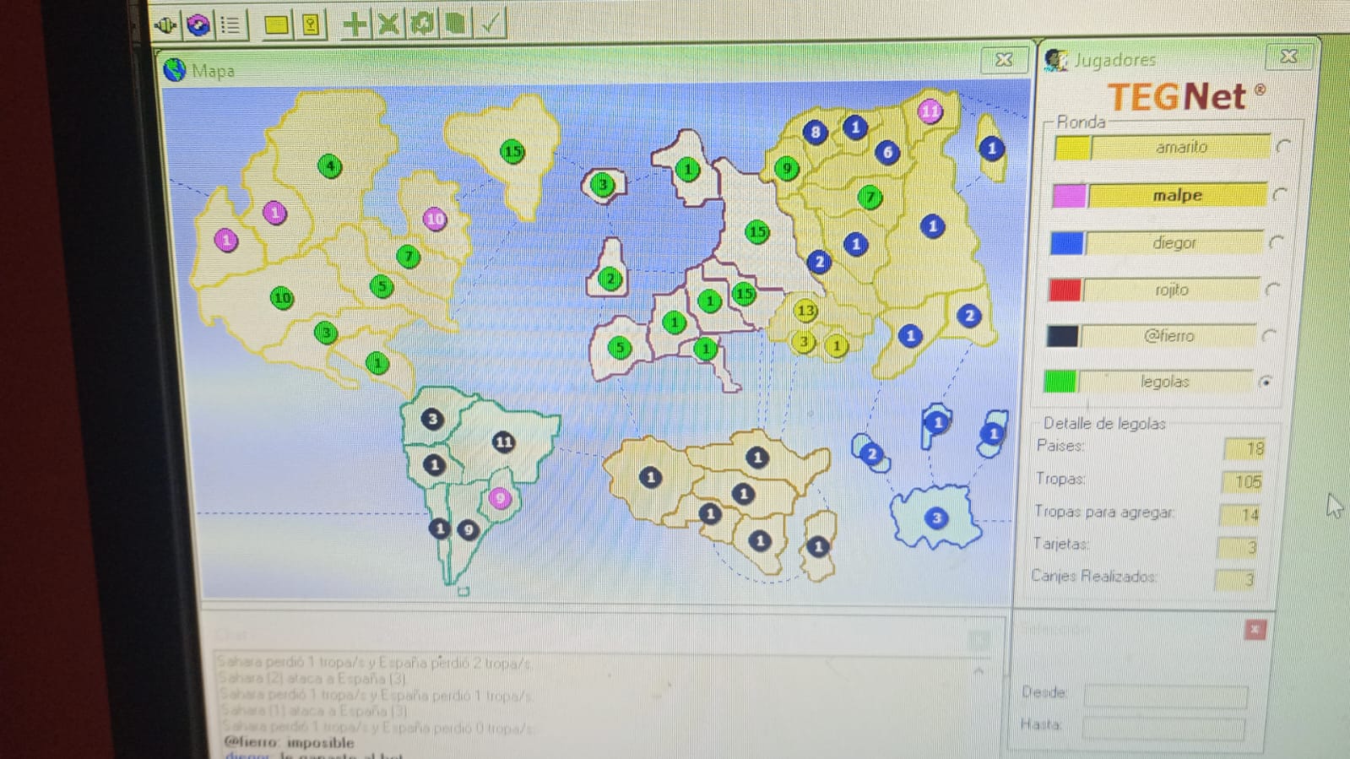Screen dimensions: 1350x759
Task: Click the amarito player name bar
Action: pos(1181,147)
